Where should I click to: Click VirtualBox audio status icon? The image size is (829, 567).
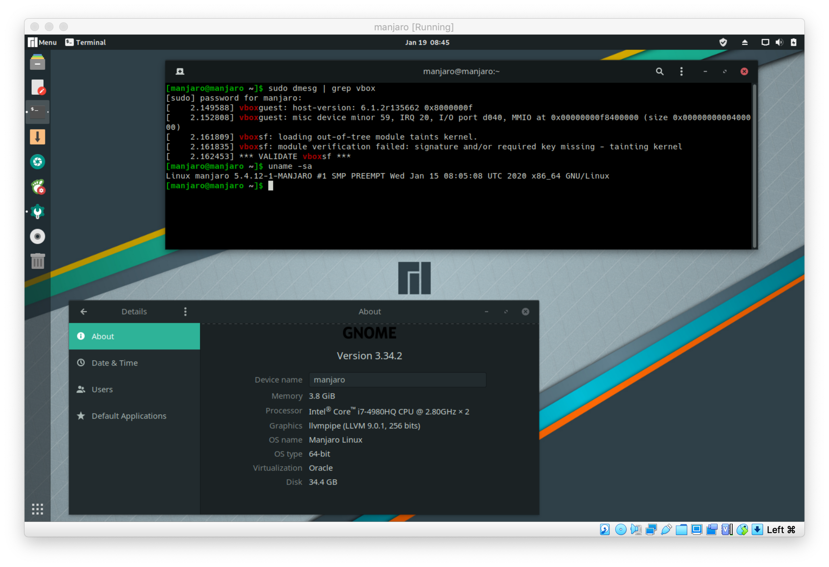coord(636,529)
